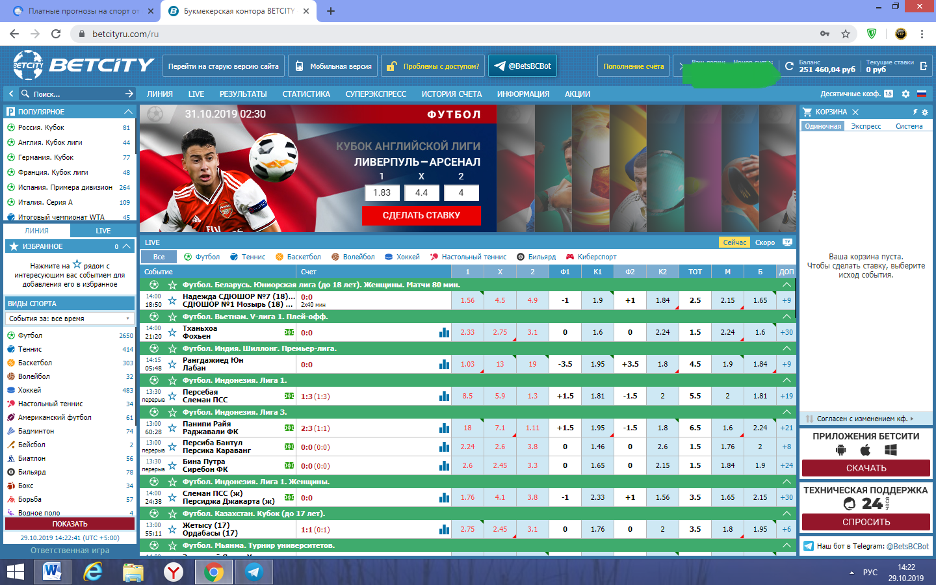Image resolution: width=936 pixels, height=585 pixels.
Task: Open ИСТОРИЯ СЧЕТА menu
Action: (x=452, y=94)
